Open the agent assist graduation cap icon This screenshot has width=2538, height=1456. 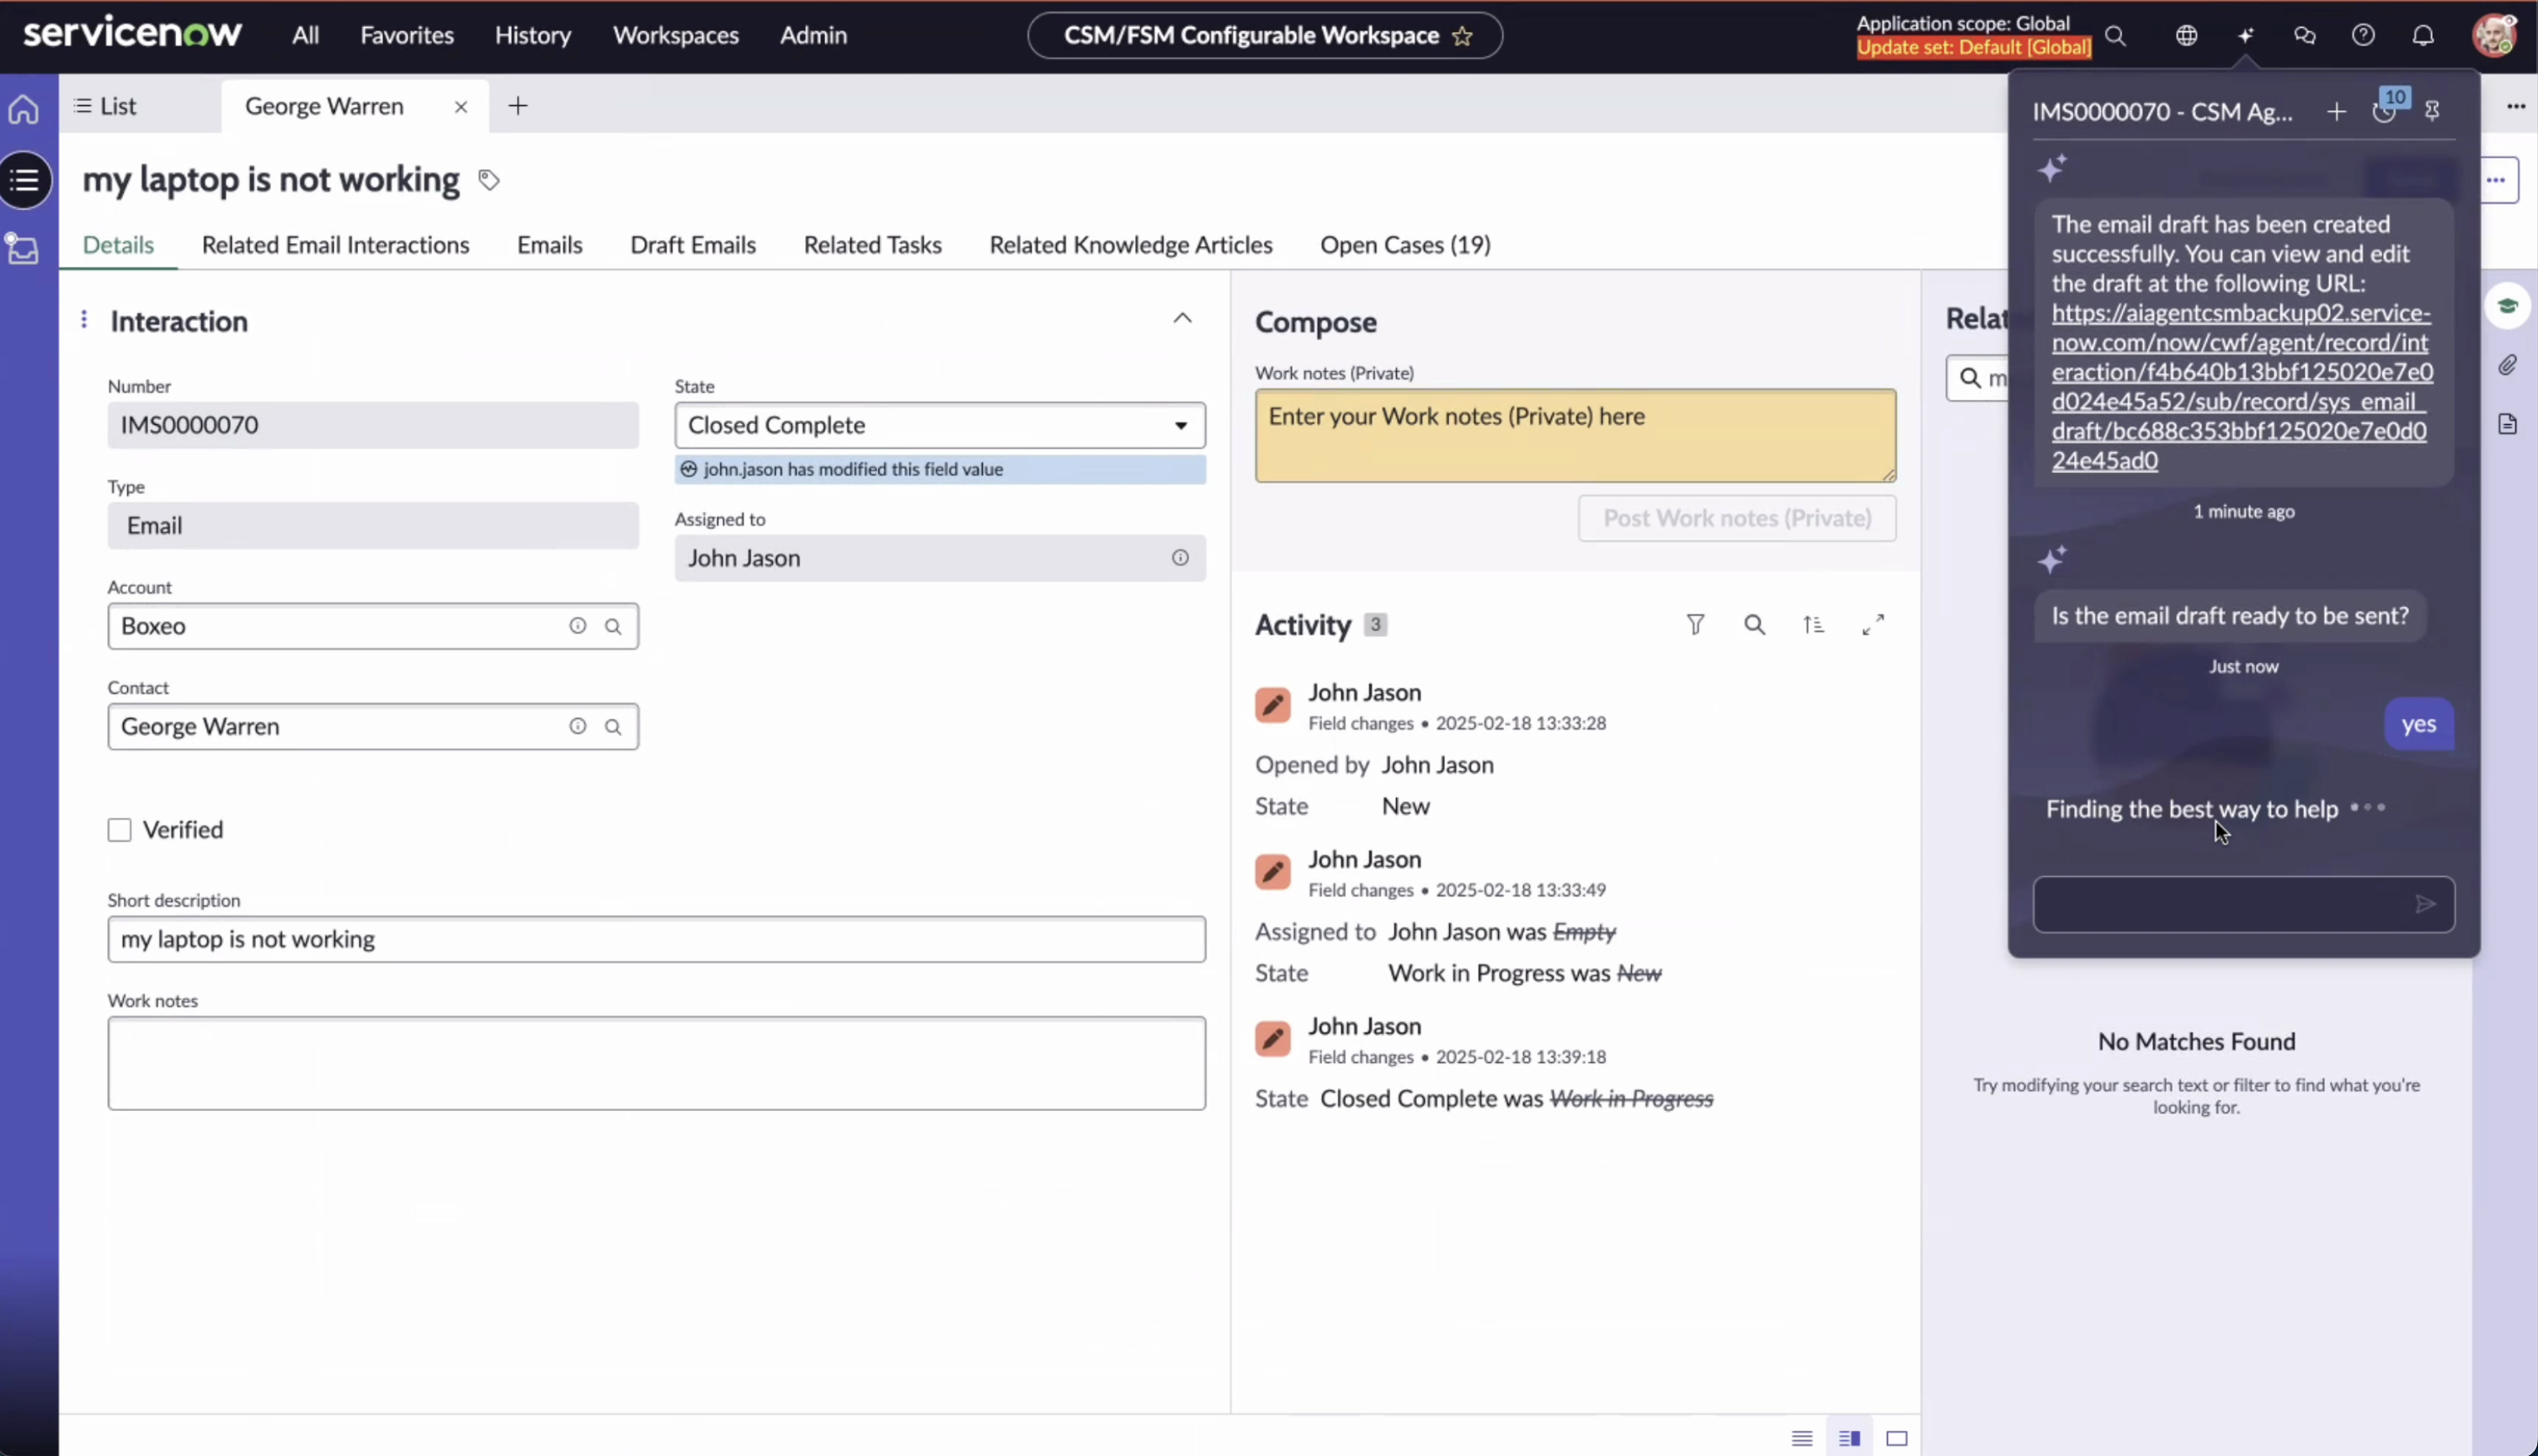(2507, 306)
